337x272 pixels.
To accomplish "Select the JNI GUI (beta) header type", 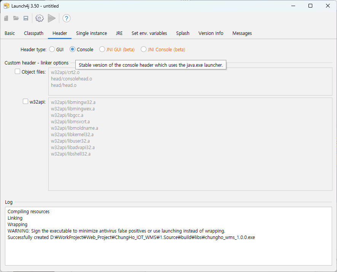I will tap(102, 49).
